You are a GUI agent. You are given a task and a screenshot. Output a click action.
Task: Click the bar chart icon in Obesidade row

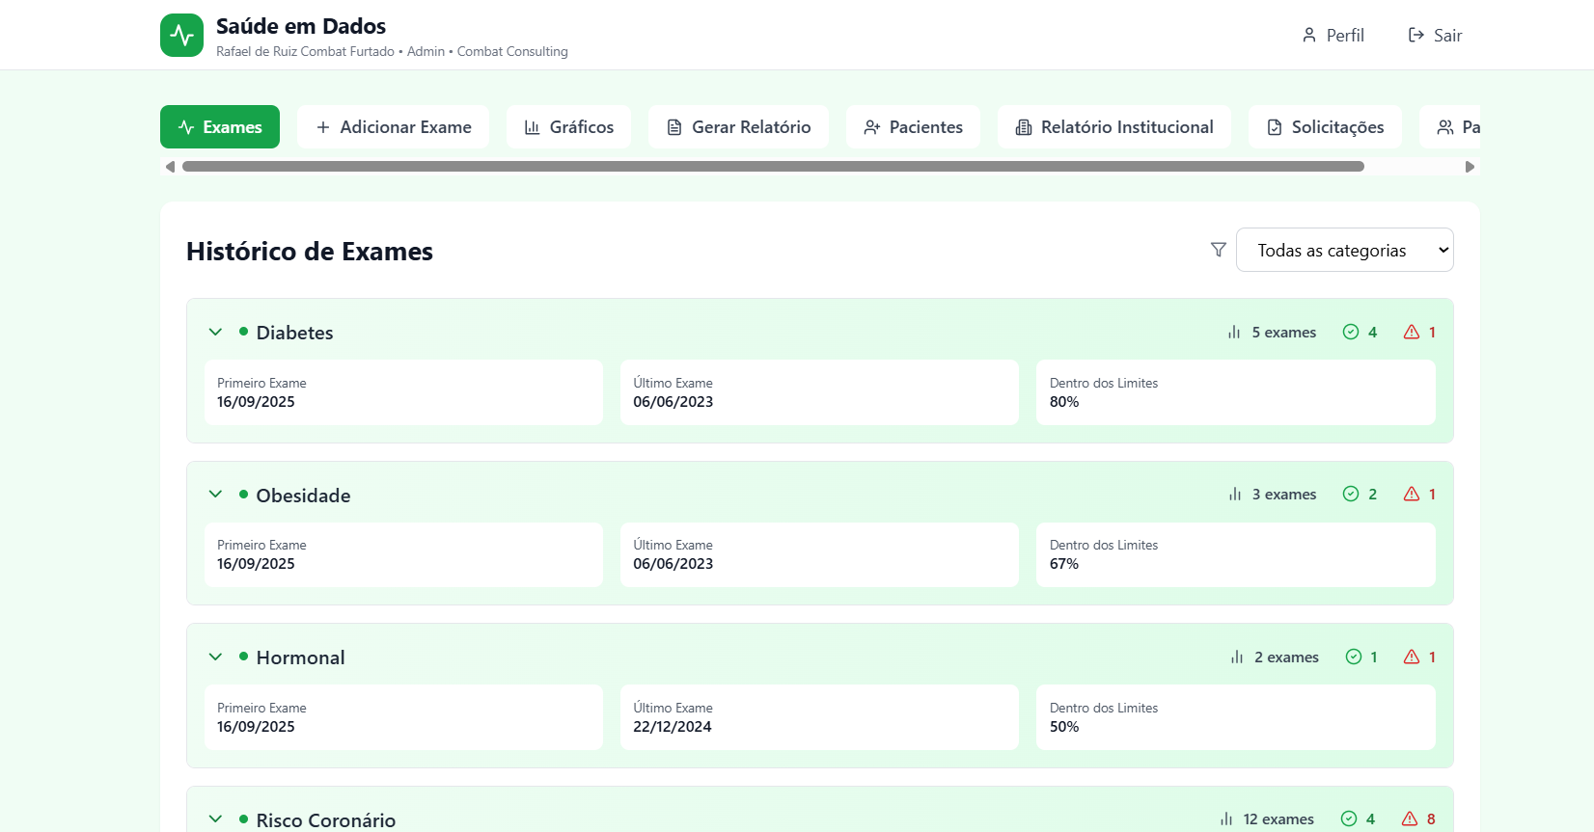[1235, 494]
